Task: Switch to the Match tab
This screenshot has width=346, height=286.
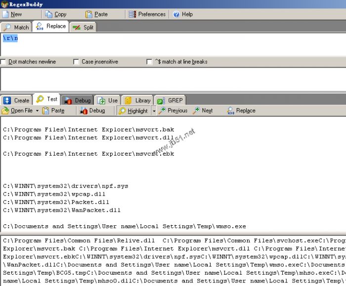Action: tap(16, 27)
